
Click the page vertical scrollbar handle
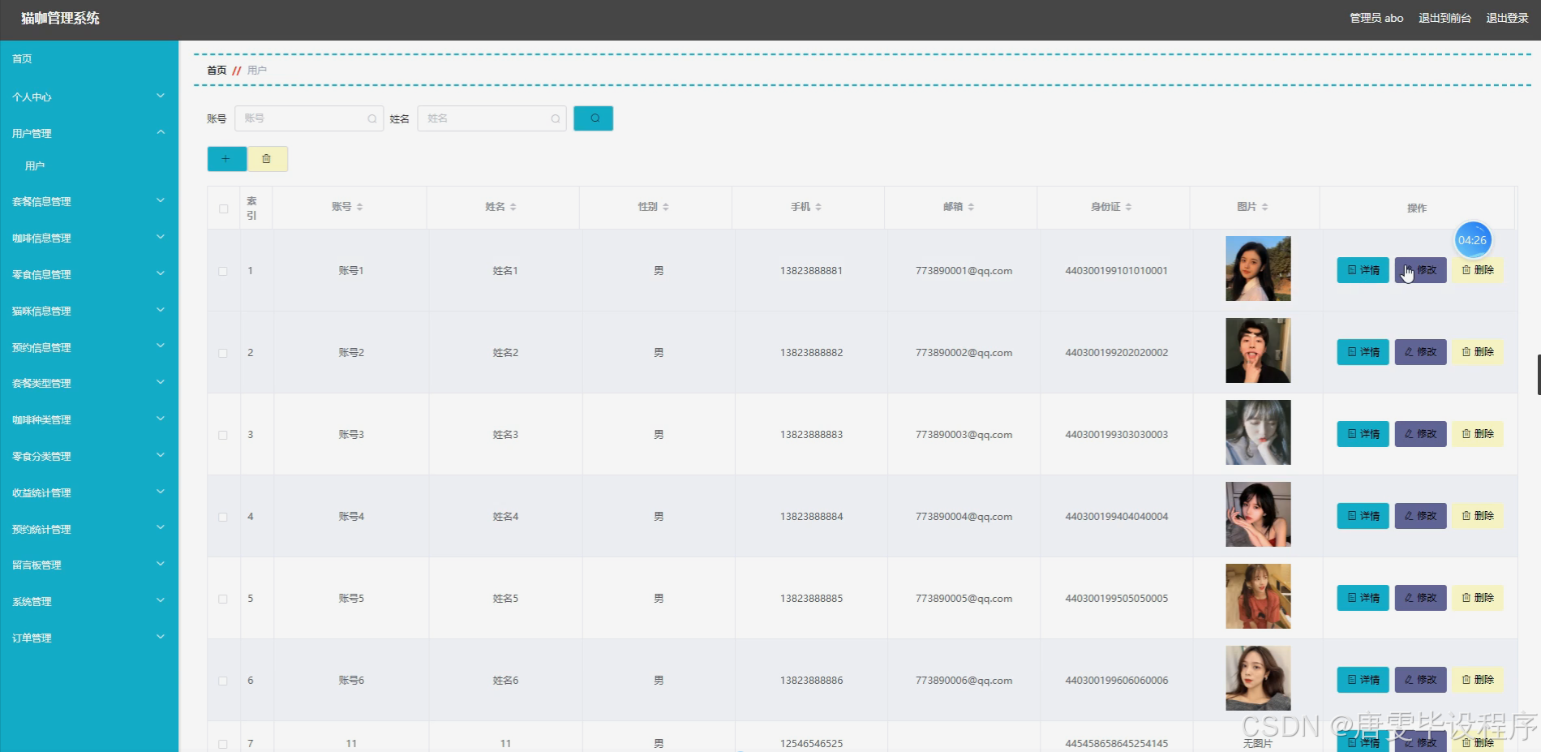point(1539,374)
